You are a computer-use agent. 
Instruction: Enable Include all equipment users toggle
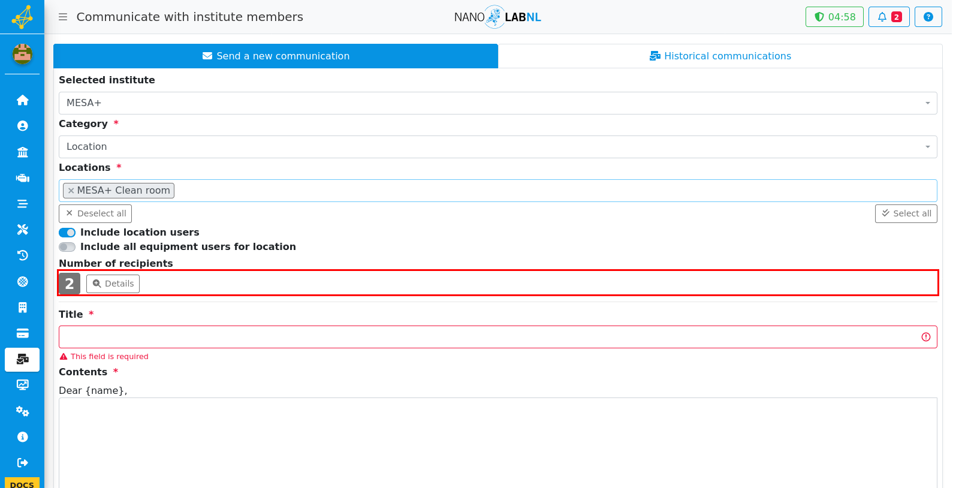pos(67,247)
